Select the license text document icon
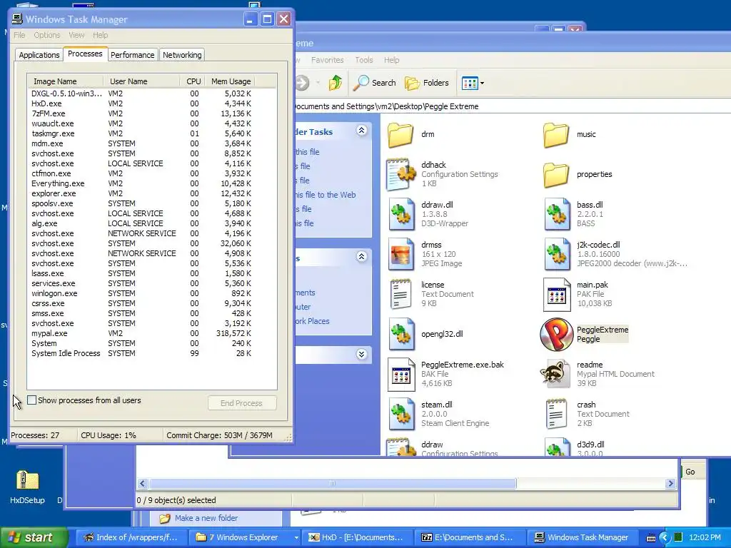This screenshot has width=731, height=548. (x=401, y=294)
